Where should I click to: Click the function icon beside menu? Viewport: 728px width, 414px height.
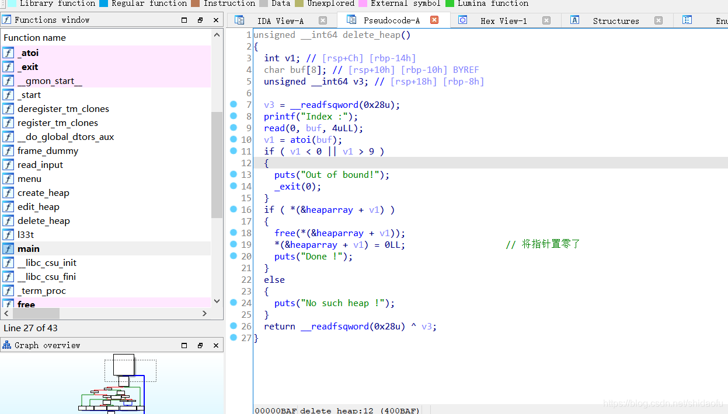coord(8,178)
